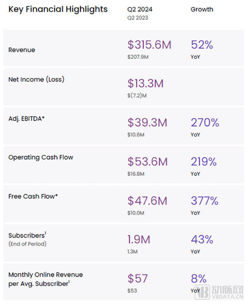248x304 pixels.
Task: Click the Revenue row label
Action: pos(22,50)
